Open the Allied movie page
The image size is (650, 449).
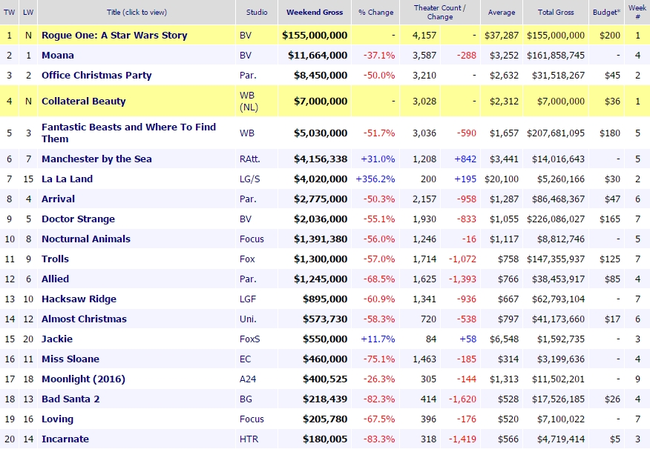click(x=55, y=279)
